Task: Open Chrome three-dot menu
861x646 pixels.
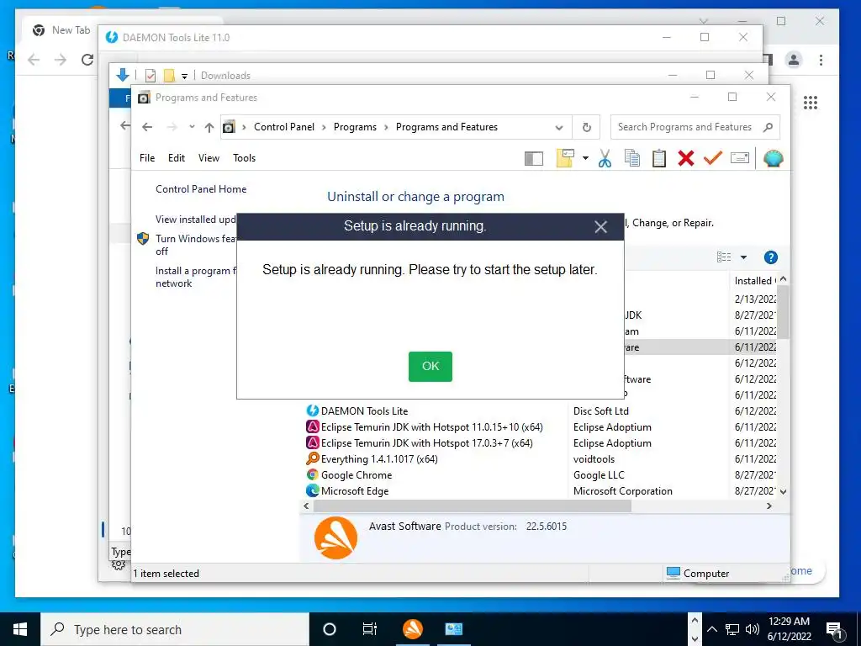Action: point(821,60)
